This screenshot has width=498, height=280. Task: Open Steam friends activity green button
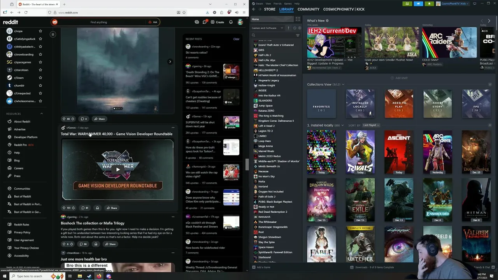click(x=407, y=3)
